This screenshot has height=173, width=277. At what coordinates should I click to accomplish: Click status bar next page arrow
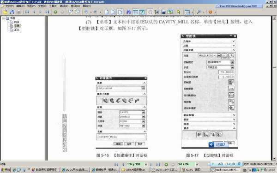click(151, 164)
